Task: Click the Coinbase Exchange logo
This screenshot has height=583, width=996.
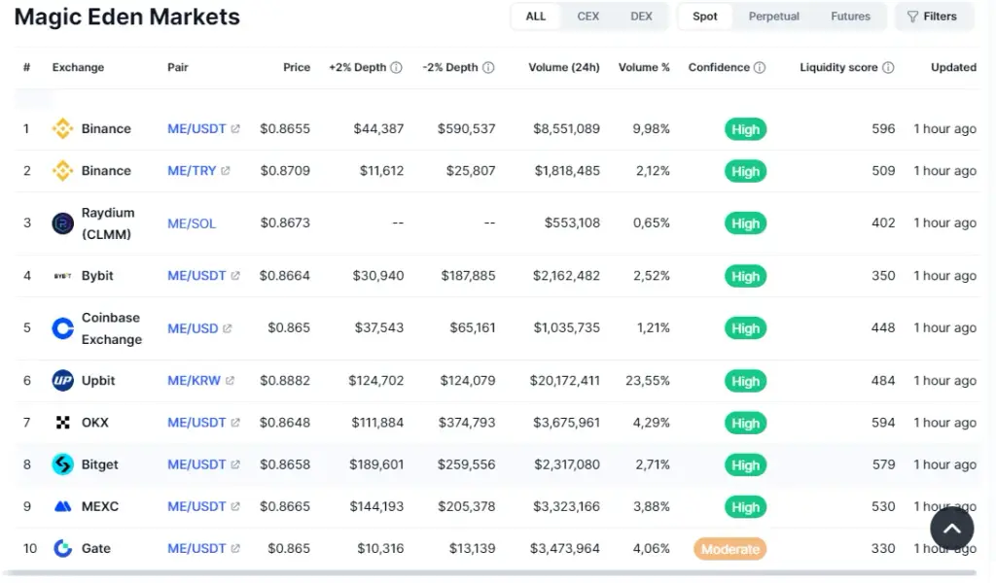Action: (x=62, y=328)
